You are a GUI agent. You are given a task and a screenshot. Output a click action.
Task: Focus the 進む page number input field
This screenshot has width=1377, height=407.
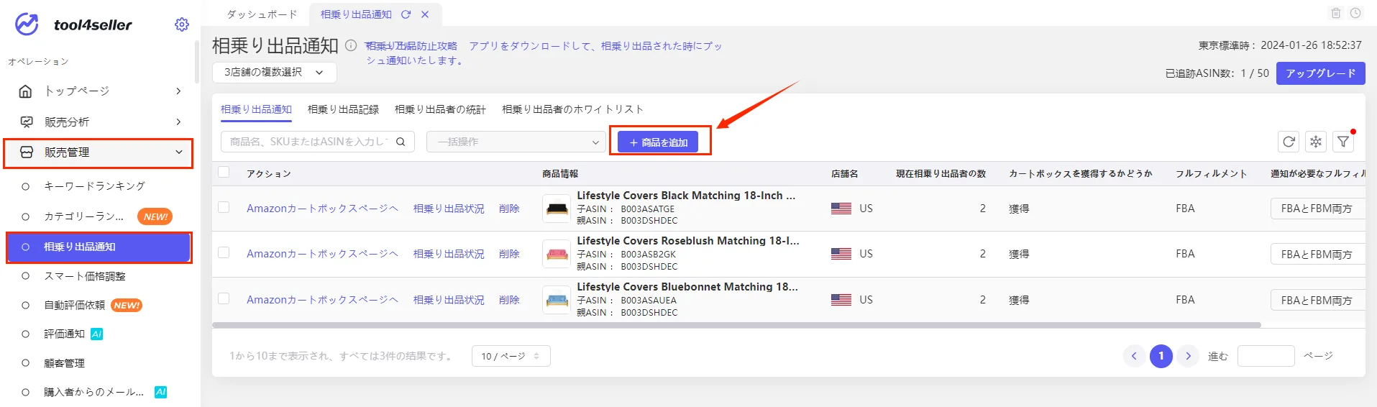pos(1266,356)
